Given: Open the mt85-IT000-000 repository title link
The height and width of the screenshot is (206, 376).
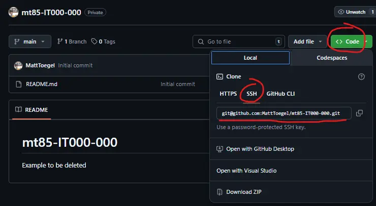Looking at the screenshot, I should (x=51, y=13).
